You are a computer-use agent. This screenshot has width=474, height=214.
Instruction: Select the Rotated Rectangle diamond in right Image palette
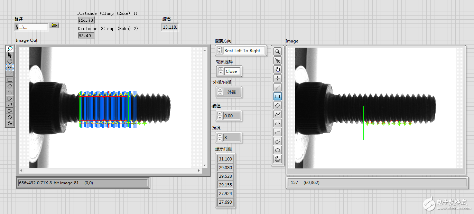click(x=278, y=106)
